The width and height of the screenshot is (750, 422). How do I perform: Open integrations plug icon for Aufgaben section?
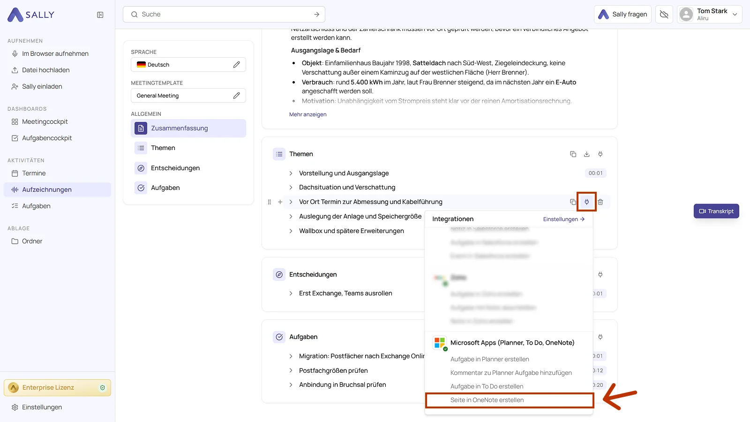pyautogui.click(x=600, y=337)
